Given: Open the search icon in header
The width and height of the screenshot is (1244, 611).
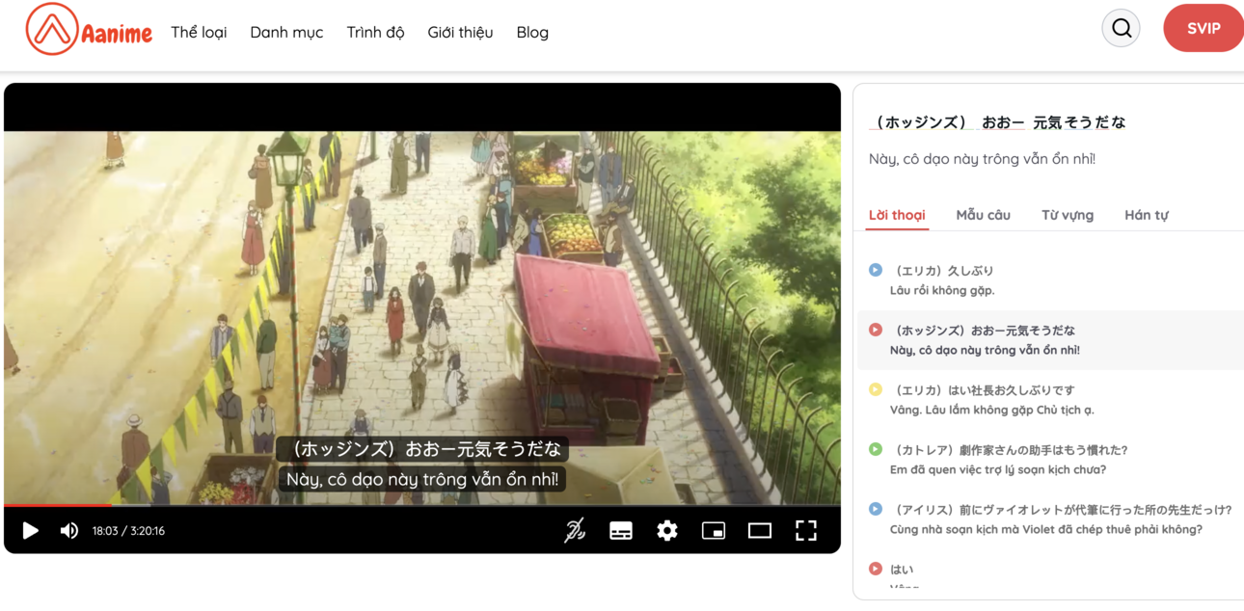Looking at the screenshot, I should click(1121, 28).
